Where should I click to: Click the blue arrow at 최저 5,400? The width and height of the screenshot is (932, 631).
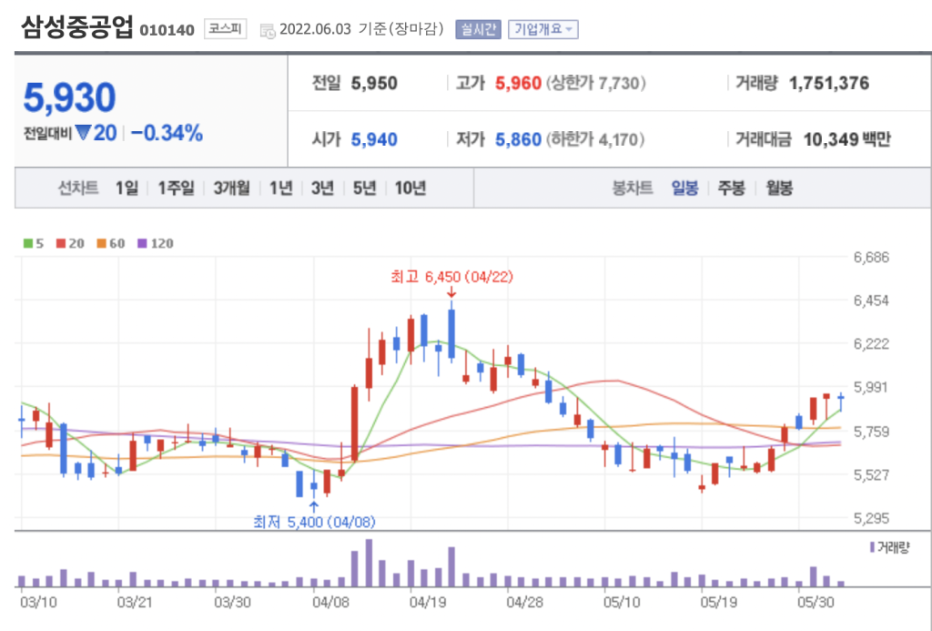pos(314,506)
